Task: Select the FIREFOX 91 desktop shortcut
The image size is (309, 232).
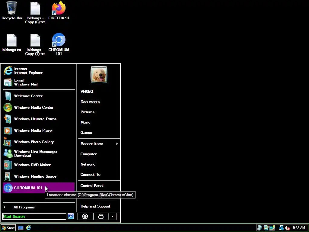Action: (59, 11)
